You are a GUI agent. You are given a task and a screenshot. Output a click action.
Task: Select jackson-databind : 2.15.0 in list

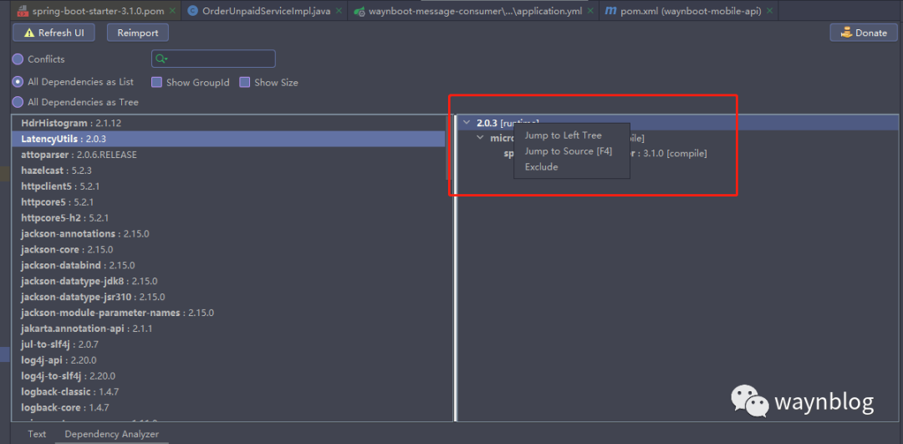click(228, 265)
